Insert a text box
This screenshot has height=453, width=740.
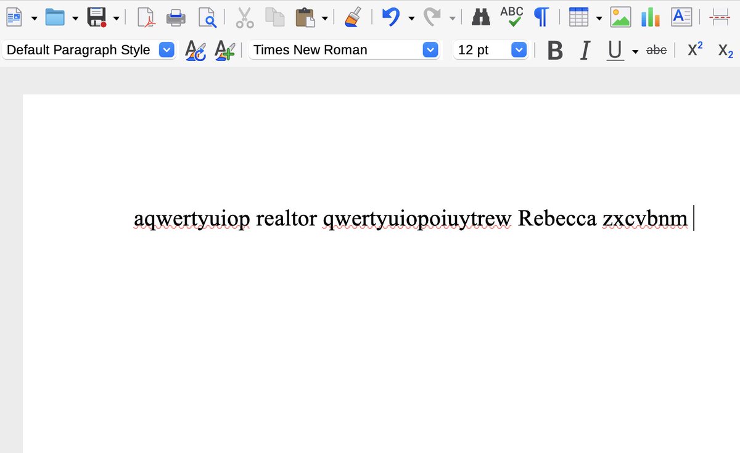pos(681,17)
